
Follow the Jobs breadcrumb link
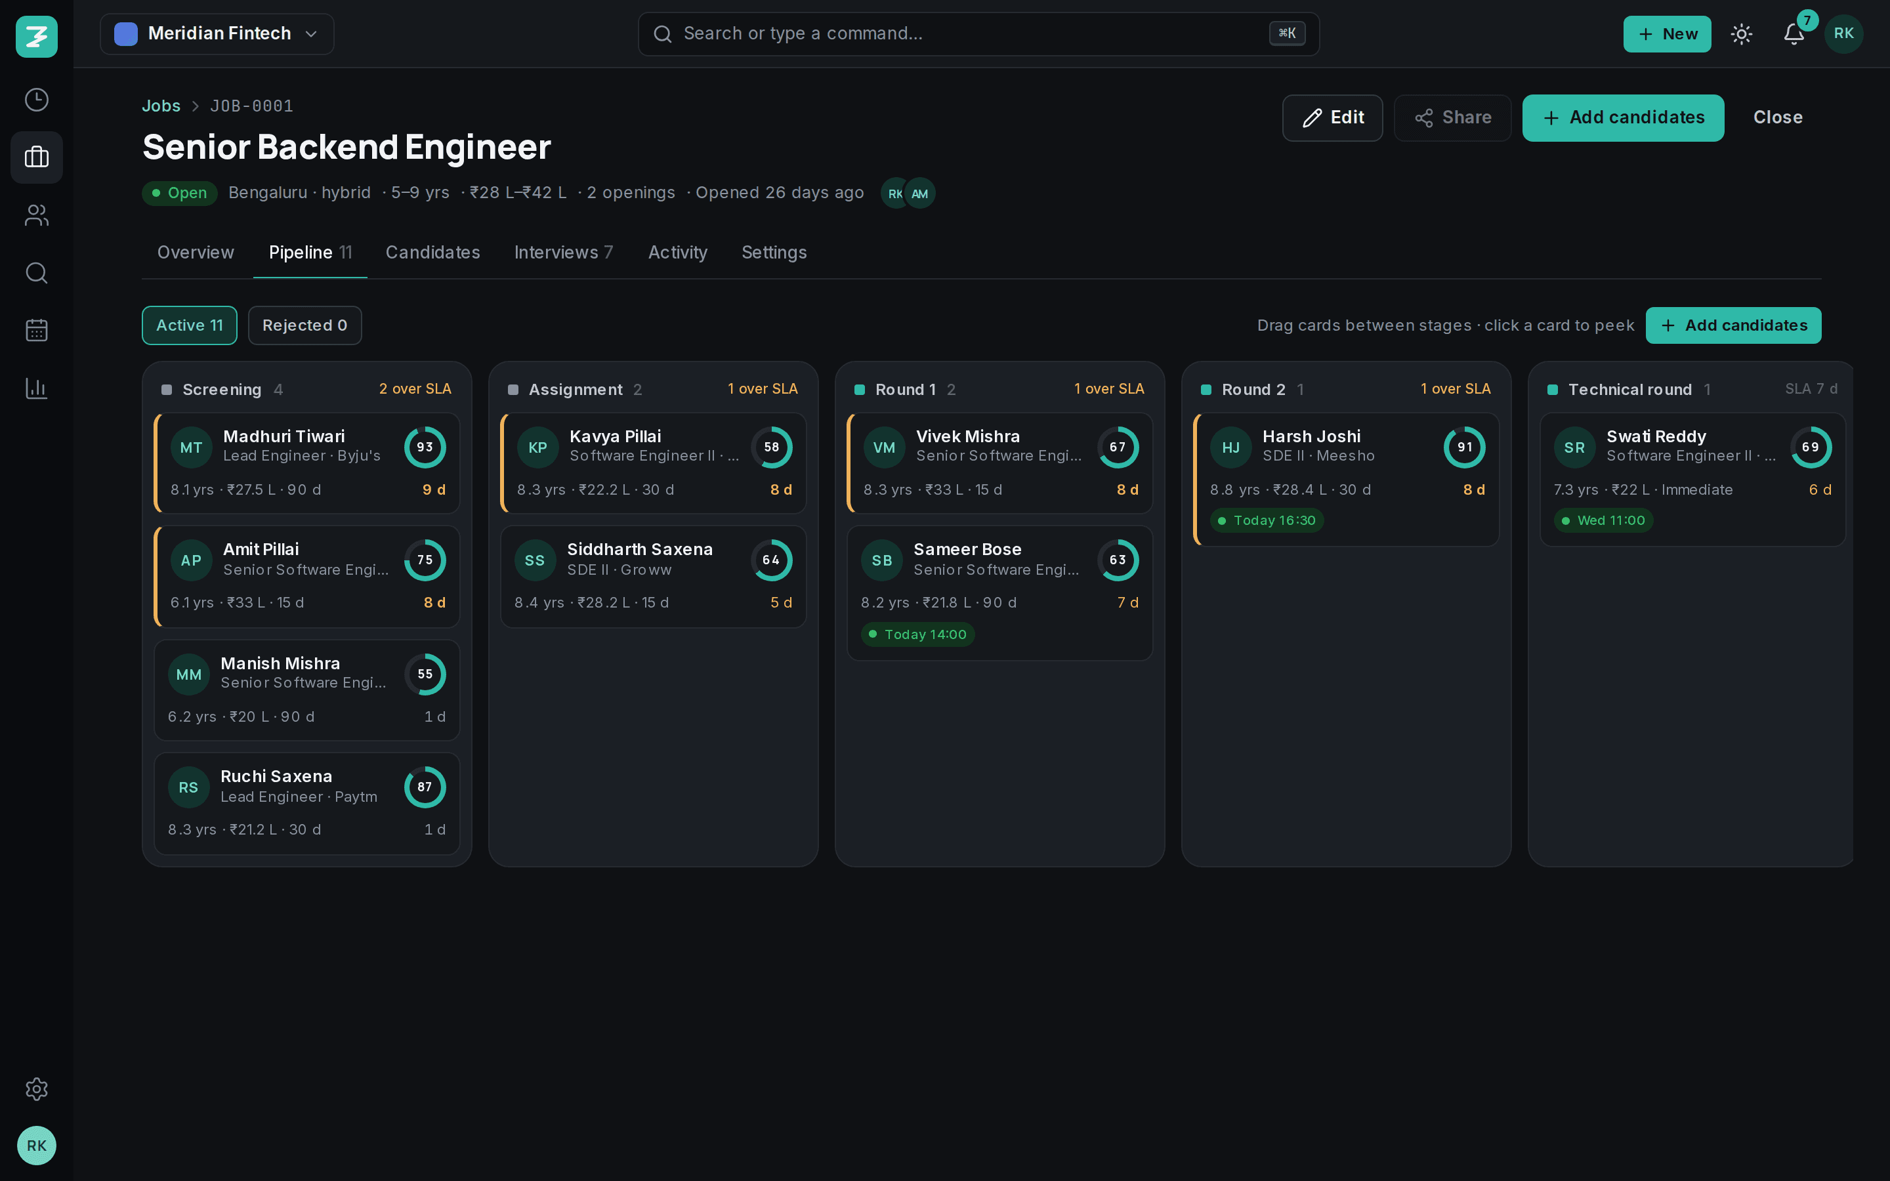(161, 106)
